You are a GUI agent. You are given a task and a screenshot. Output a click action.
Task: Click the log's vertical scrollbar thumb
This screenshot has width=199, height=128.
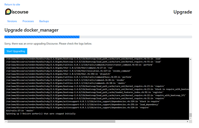pyautogui.click(x=191, y=115)
